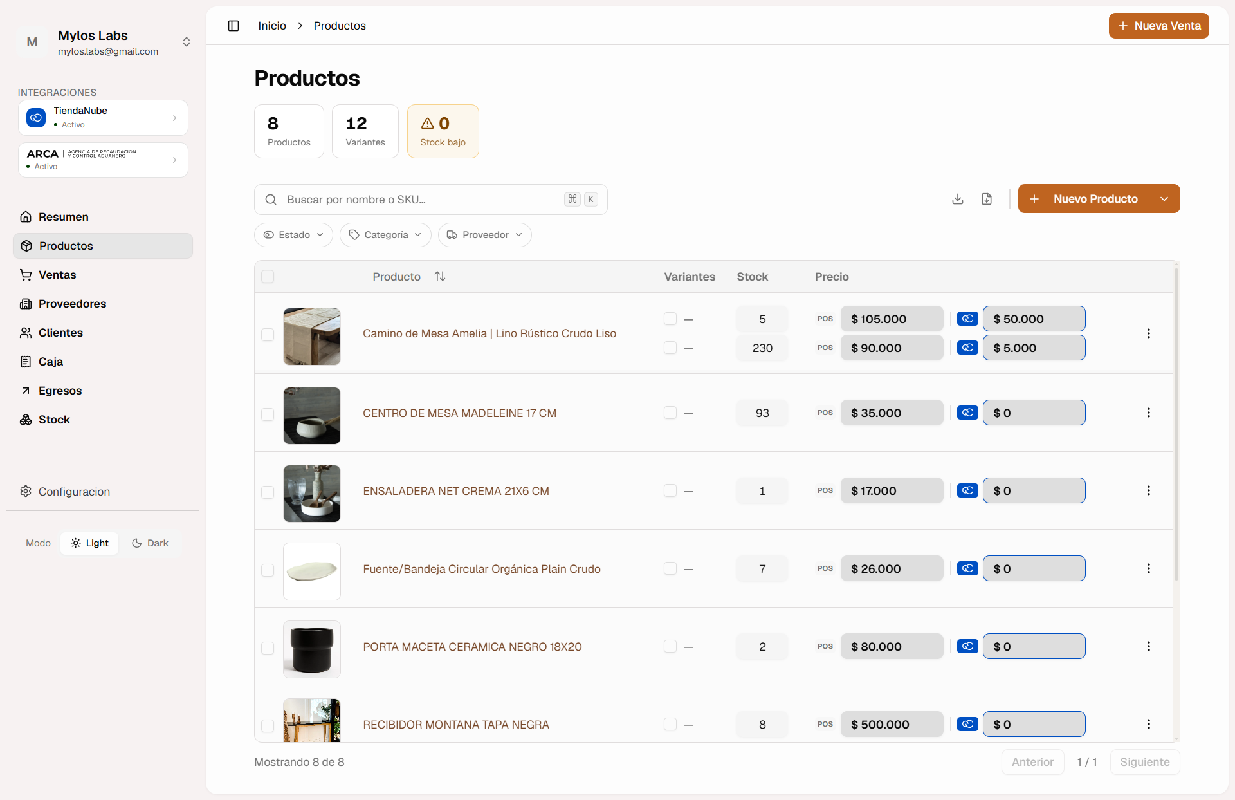This screenshot has width=1235, height=800.
Task: Click the Inicio breadcrumb link
Action: pos(272,26)
